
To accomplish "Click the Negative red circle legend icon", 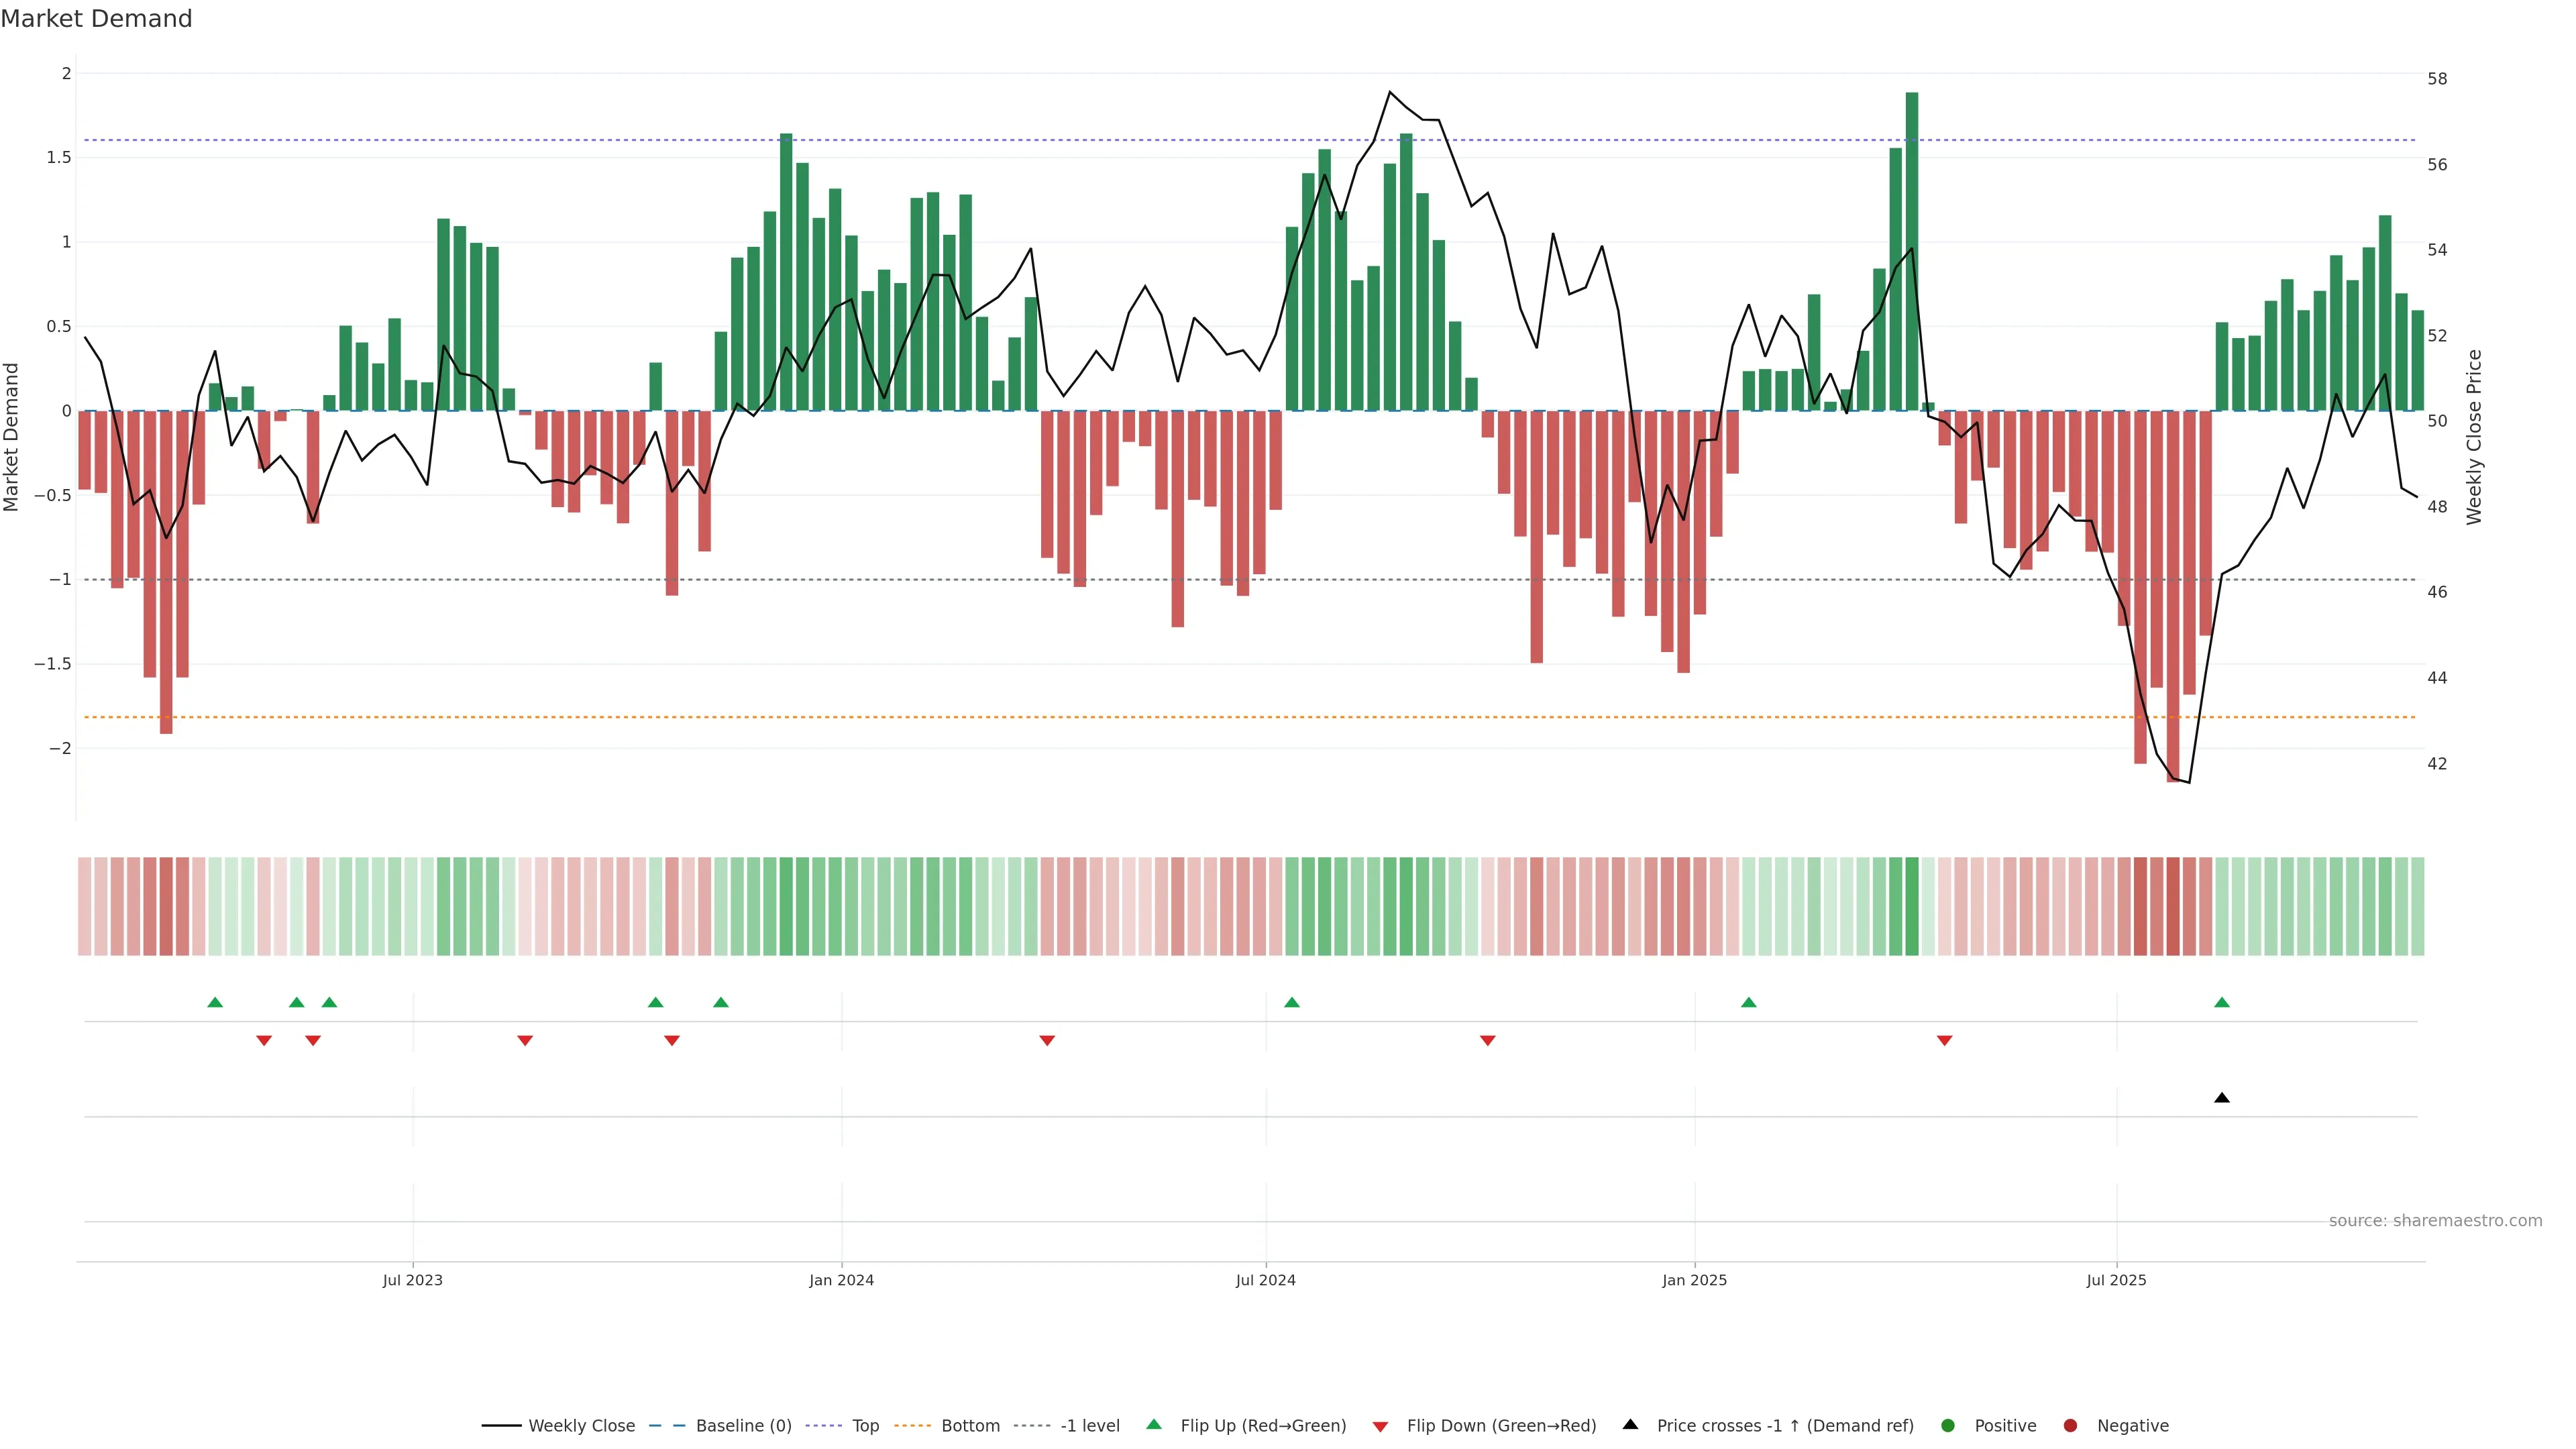I will [x=2070, y=1425].
